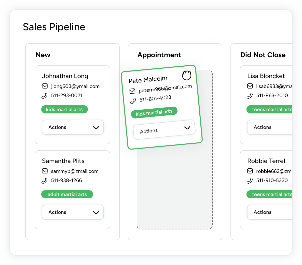Viewport: 302px width, 265px height.
Task: Click the email icon beside jlong603@ymail.com
Action: tap(45, 86)
